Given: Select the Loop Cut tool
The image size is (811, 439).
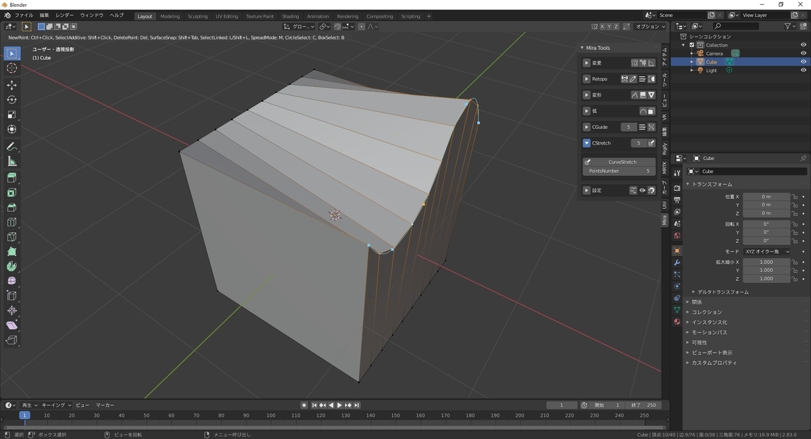Looking at the screenshot, I should click(x=11, y=222).
